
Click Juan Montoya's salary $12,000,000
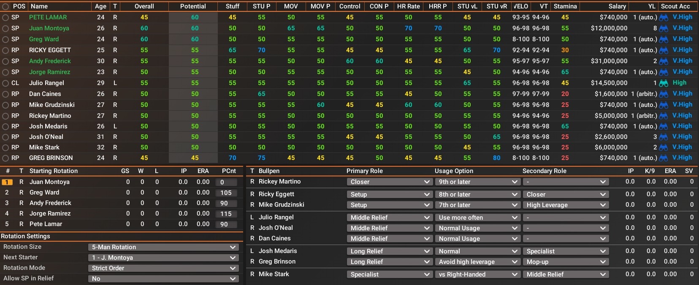(x=609, y=28)
